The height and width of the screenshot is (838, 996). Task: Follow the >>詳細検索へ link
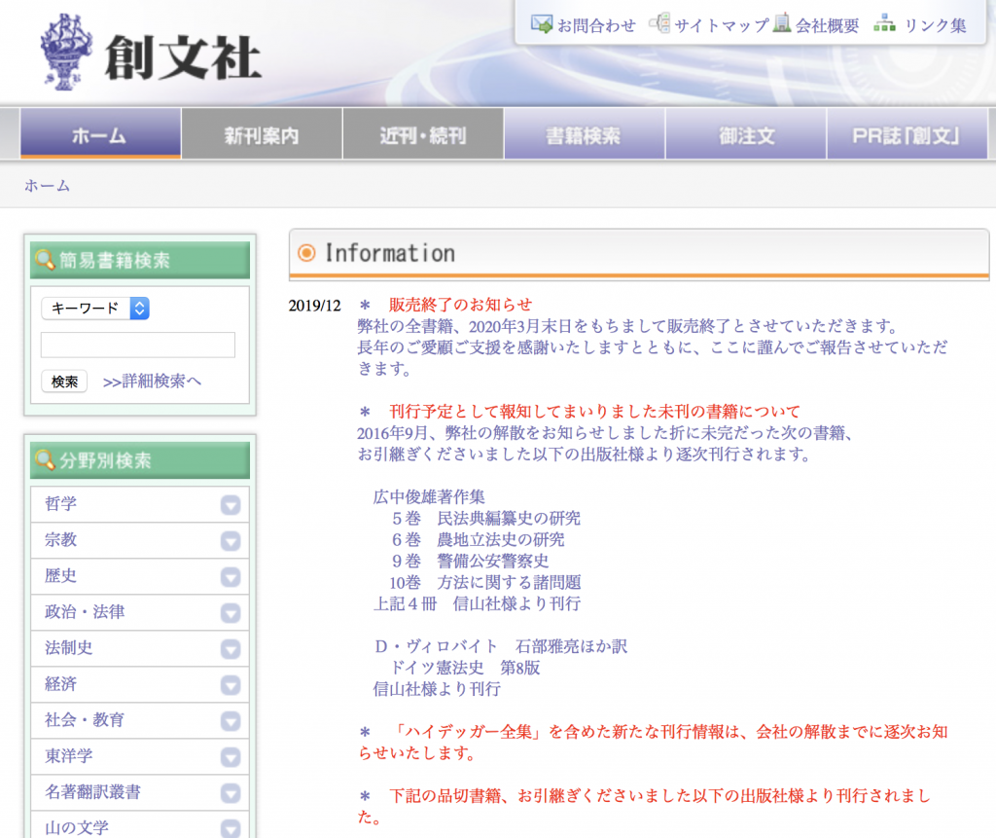[152, 381]
